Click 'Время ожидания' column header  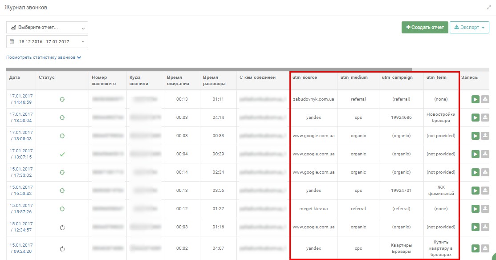(x=178, y=80)
